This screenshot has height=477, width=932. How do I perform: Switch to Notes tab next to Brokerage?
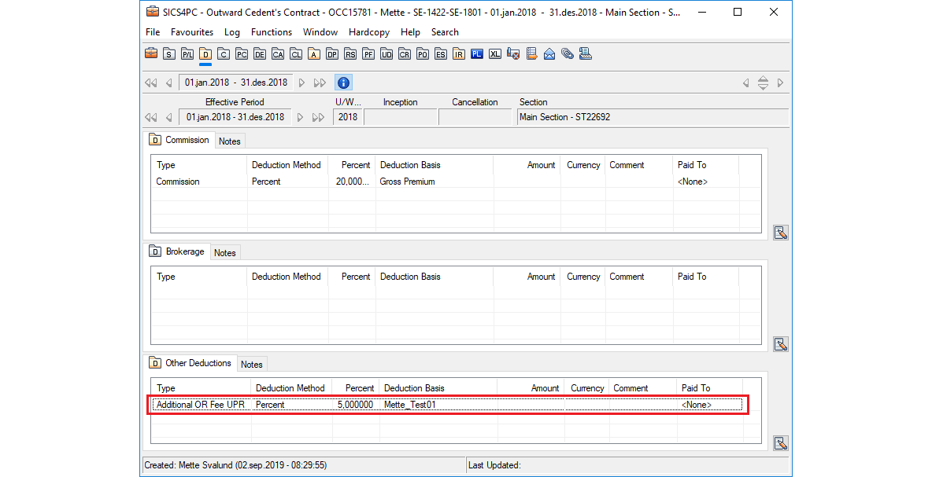click(x=225, y=253)
